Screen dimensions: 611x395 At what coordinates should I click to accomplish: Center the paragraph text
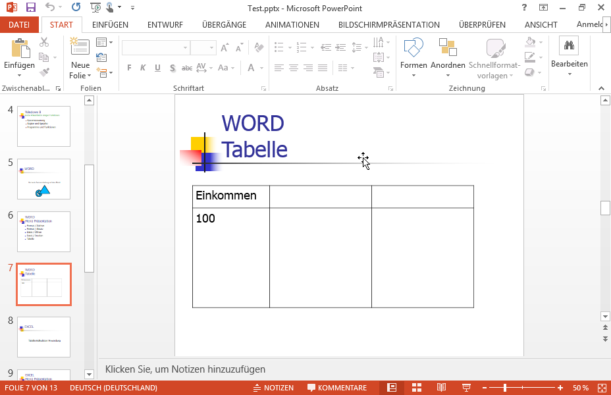[x=293, y=68]
